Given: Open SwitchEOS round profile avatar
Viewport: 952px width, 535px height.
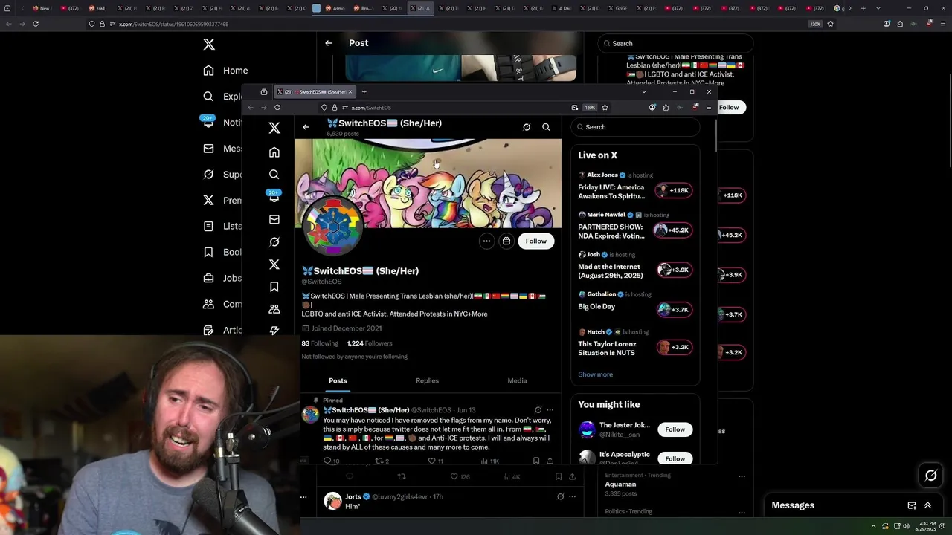Looking at the screenshot, I should click(332, 225).
